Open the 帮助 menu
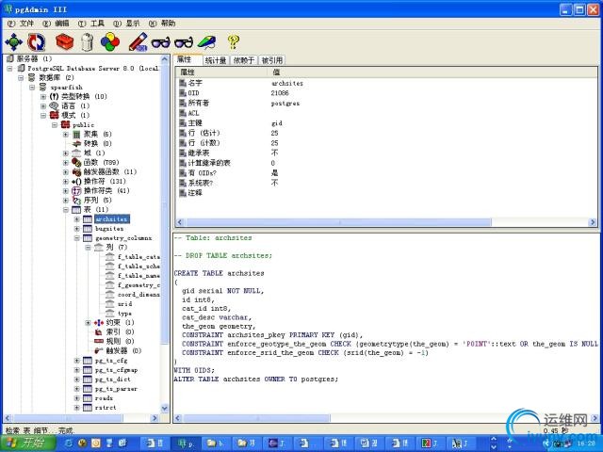This screenshot has height=452, width=603. pos(162,24)
